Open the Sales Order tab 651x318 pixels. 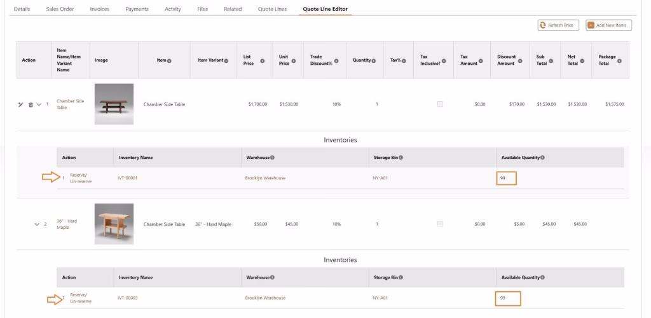pyautogui.click(x=60, y=9)
